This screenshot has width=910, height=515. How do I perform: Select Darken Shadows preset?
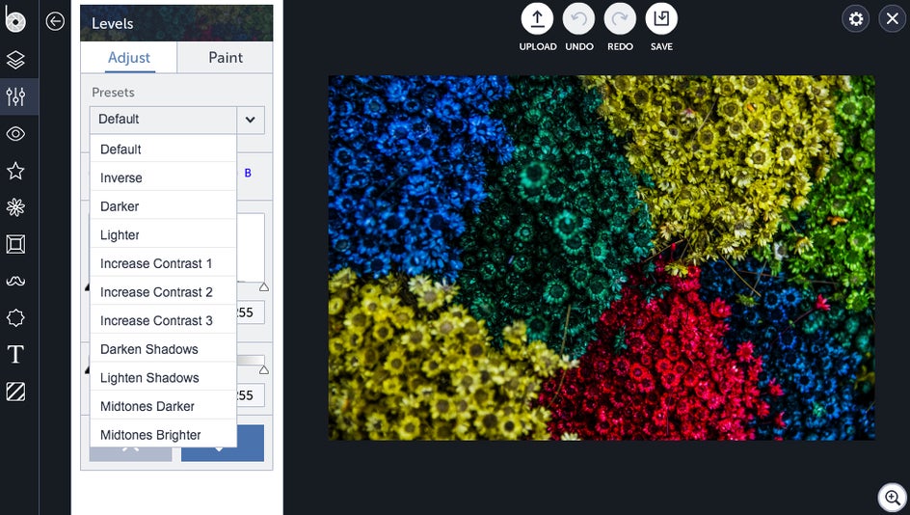pos(163,349)
